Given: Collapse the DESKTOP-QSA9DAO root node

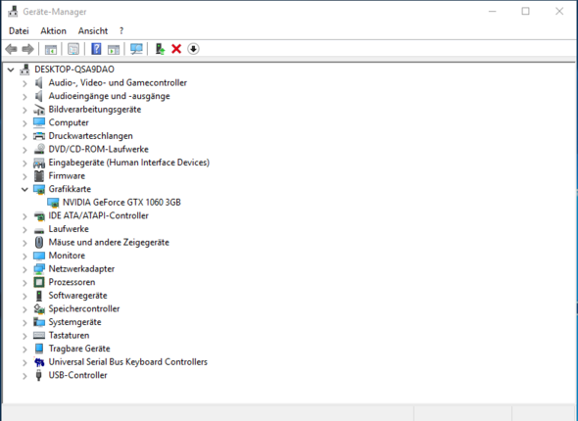Looking at the screenshot, I should (11, 70).
